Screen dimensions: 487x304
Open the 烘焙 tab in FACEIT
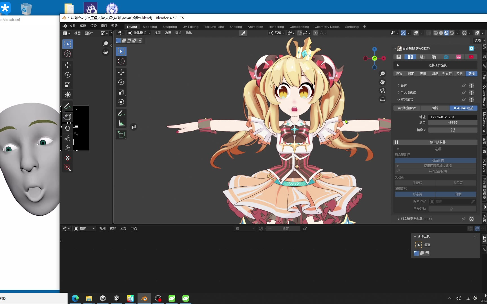(435, 74)
